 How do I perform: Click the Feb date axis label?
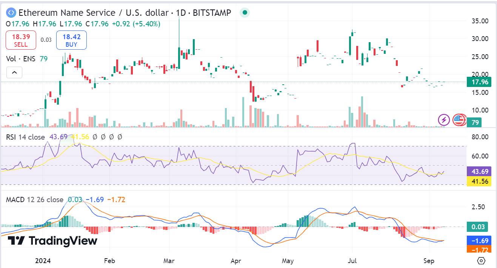pyautogui.click(x=109, y=260)
